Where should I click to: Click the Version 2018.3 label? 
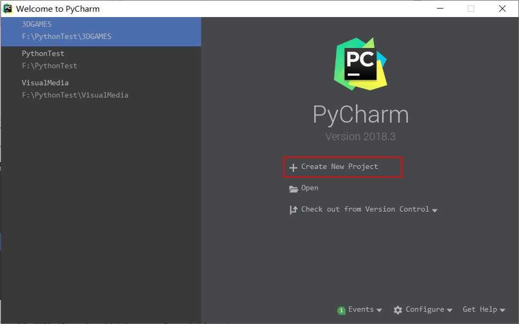[360, 136]
